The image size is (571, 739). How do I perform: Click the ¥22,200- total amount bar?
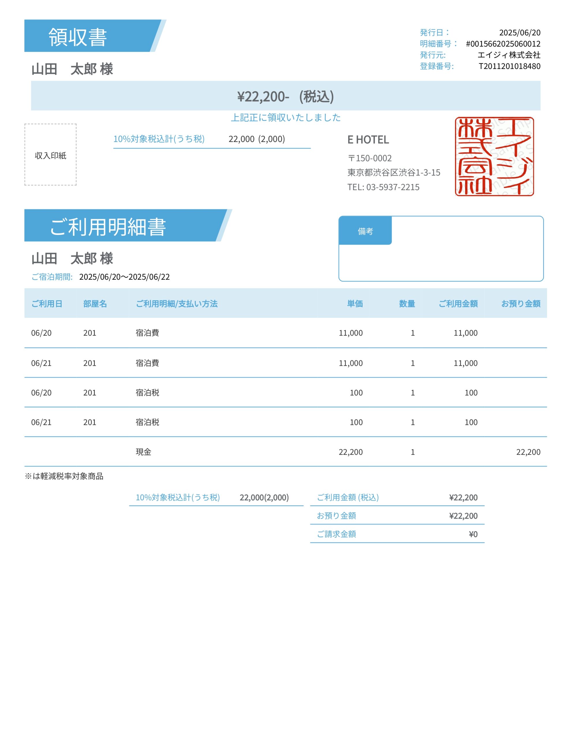tap(285, 96)
